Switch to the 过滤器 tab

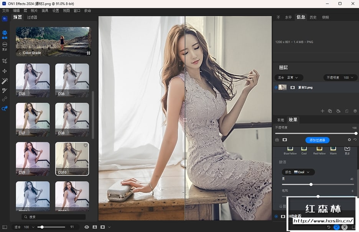coord(32,17)
